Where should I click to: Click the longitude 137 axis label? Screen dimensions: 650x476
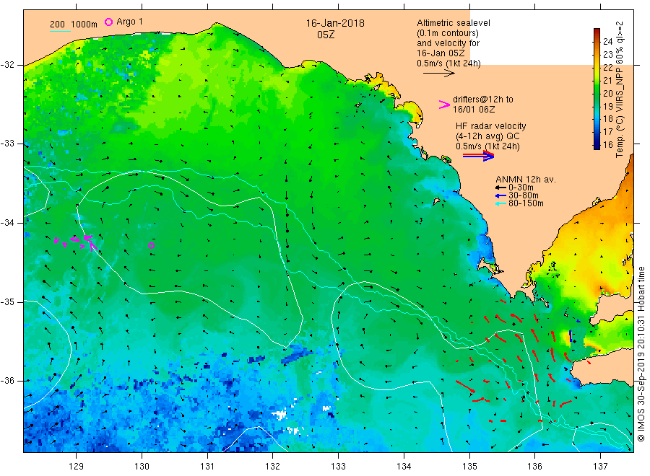tap(600, 467)
